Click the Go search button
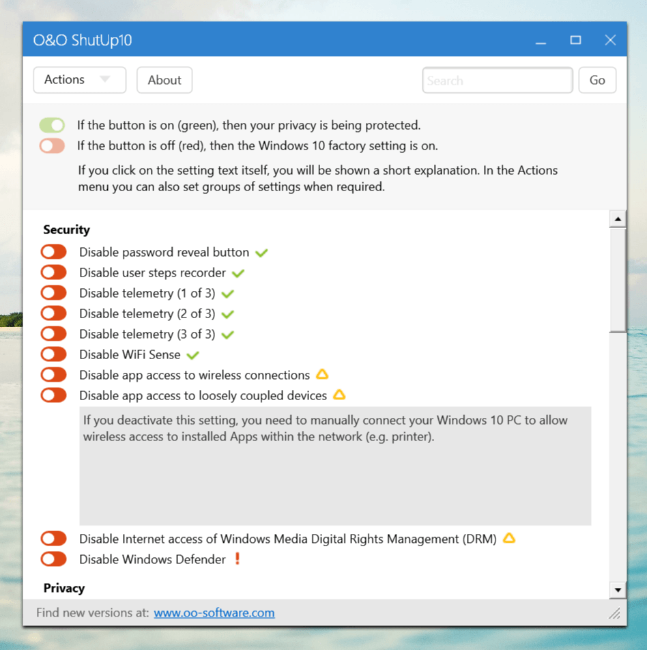Image resolution: width=647 pixels, height=650 pixels. point(597,80)
